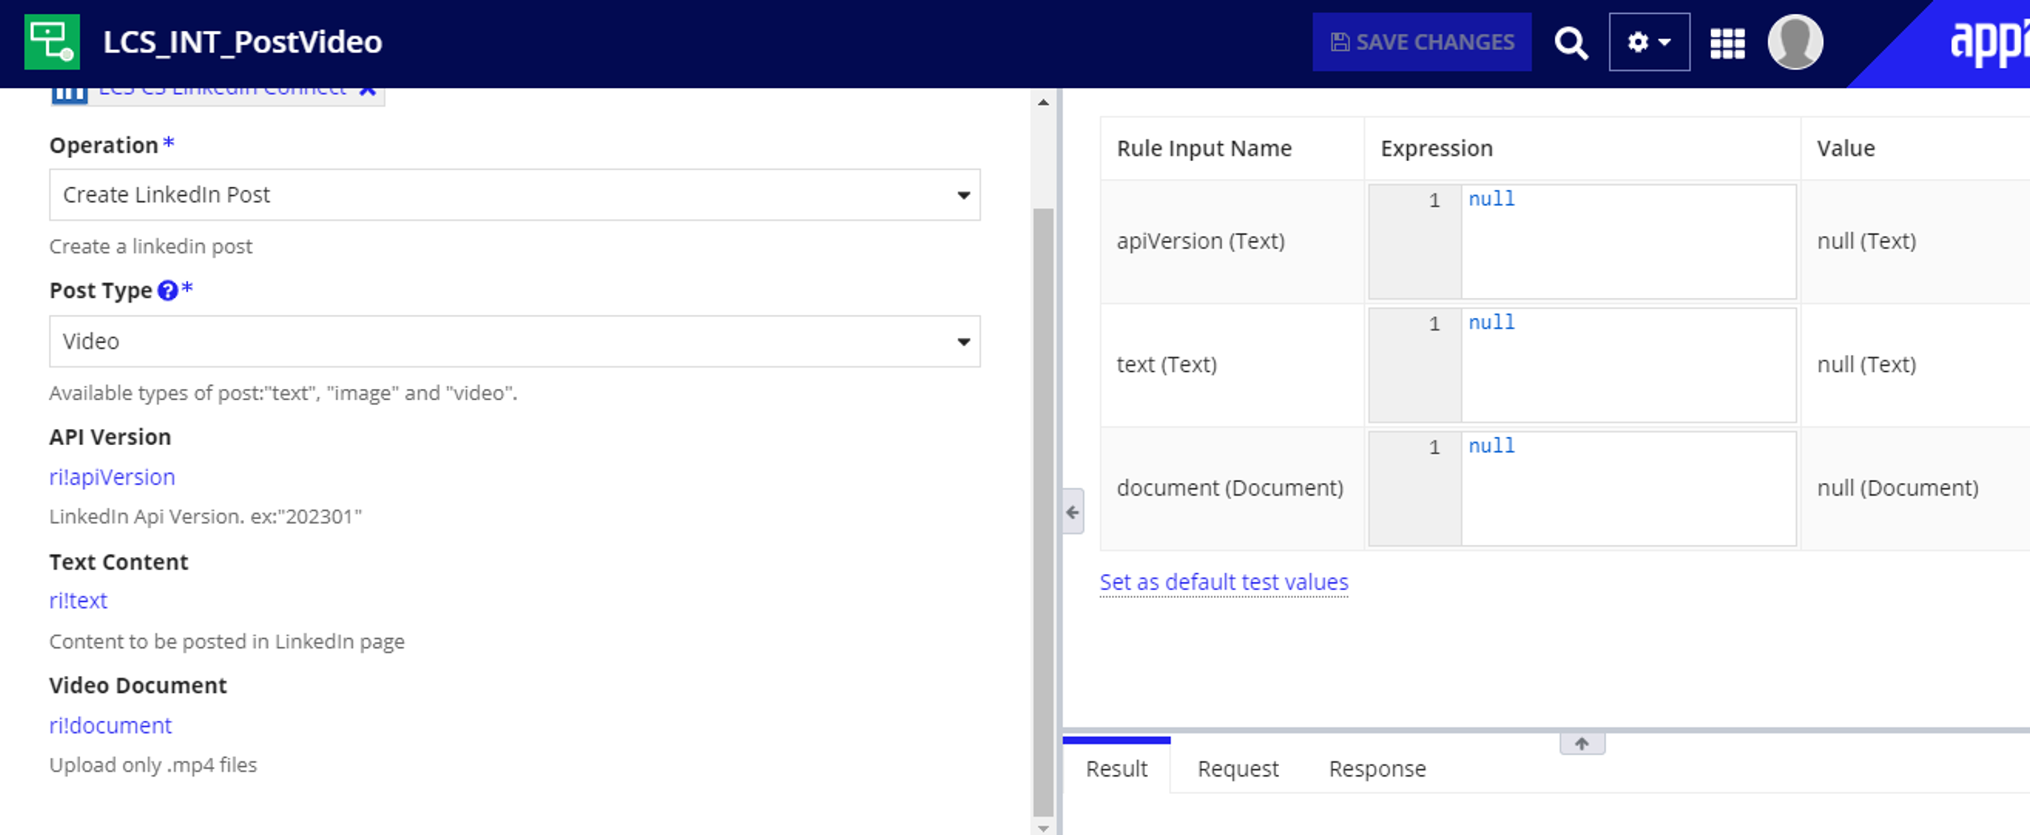Open the Operation dropdown showing Create LinkedIn Post
Image resolution: width=2030 pixels, height=835 pixels.
point(514,195)
